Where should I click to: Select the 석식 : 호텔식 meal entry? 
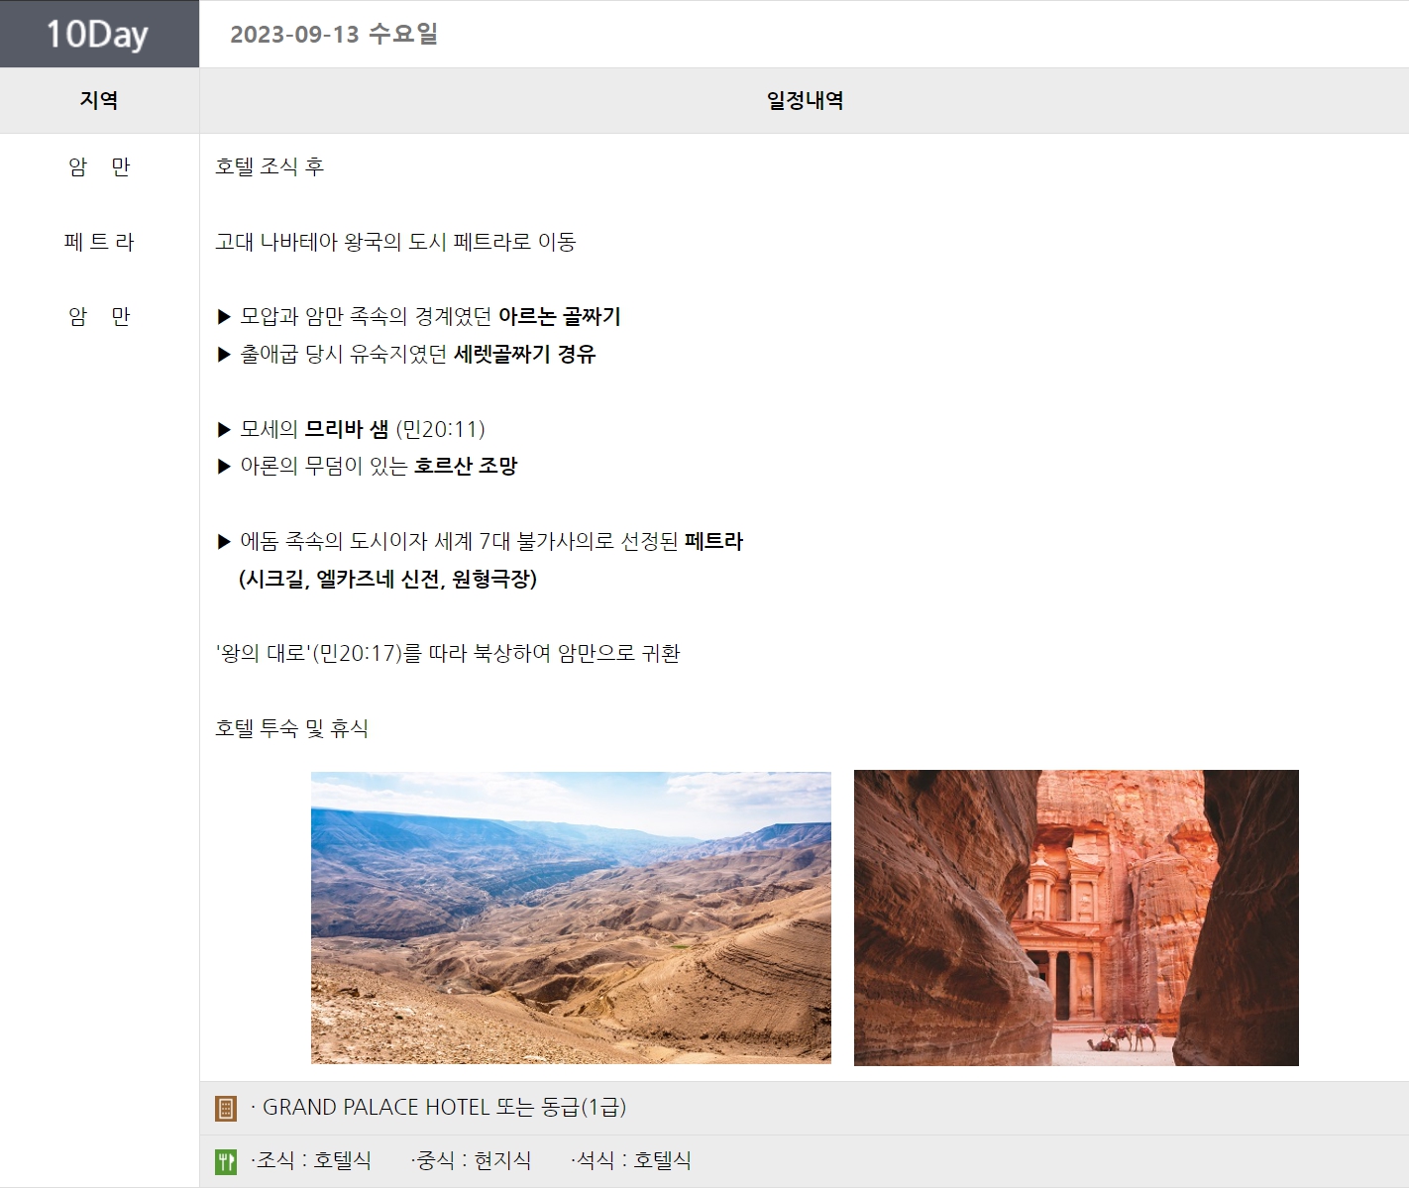click(x=631, y=1160)
